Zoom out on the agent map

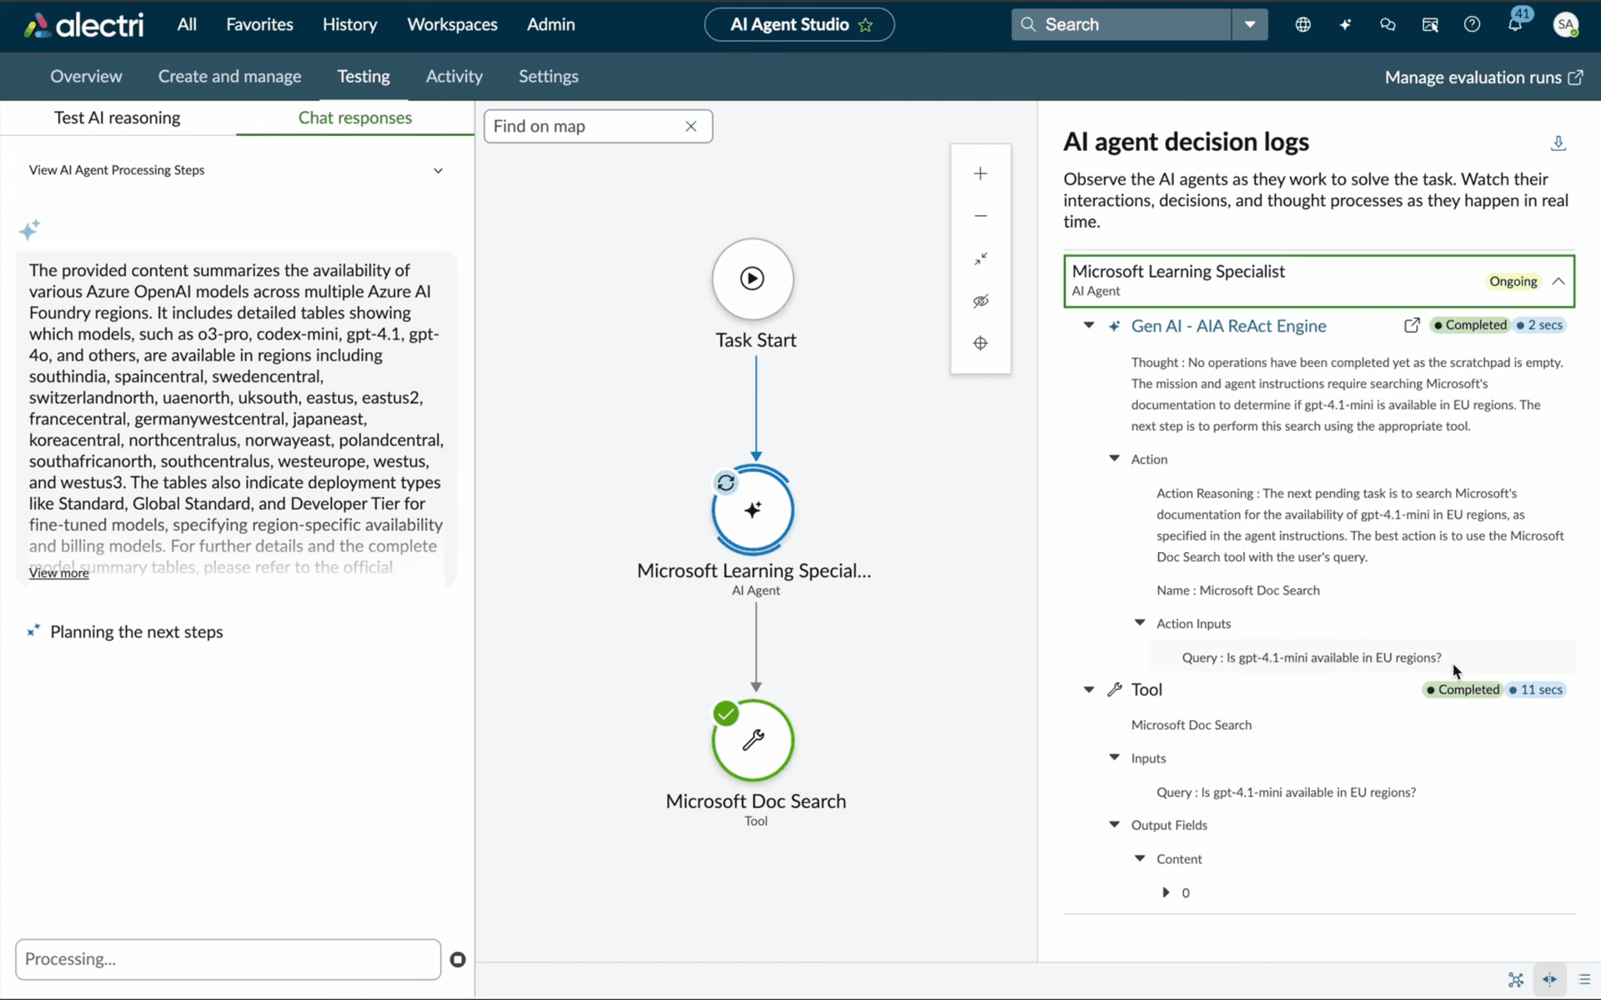pyautogui.click(x=981, y=215)
